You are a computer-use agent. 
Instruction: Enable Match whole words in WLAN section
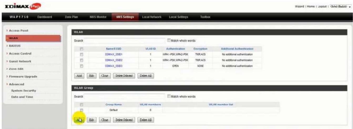[x=169, y=41]
